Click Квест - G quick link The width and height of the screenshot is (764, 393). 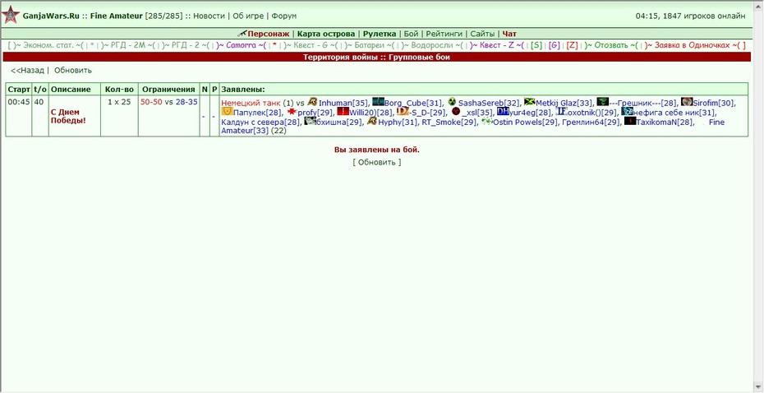[310, 45]
